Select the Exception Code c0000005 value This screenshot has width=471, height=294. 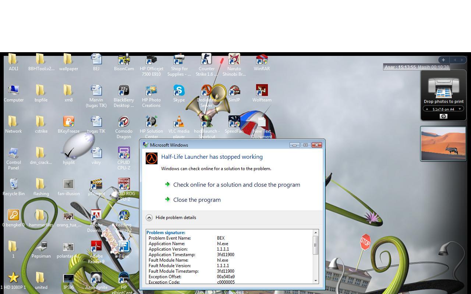[226, 282]
